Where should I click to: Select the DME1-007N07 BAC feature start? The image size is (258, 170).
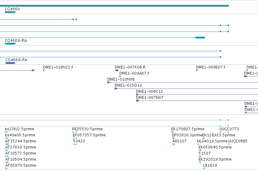click(138, 101)
